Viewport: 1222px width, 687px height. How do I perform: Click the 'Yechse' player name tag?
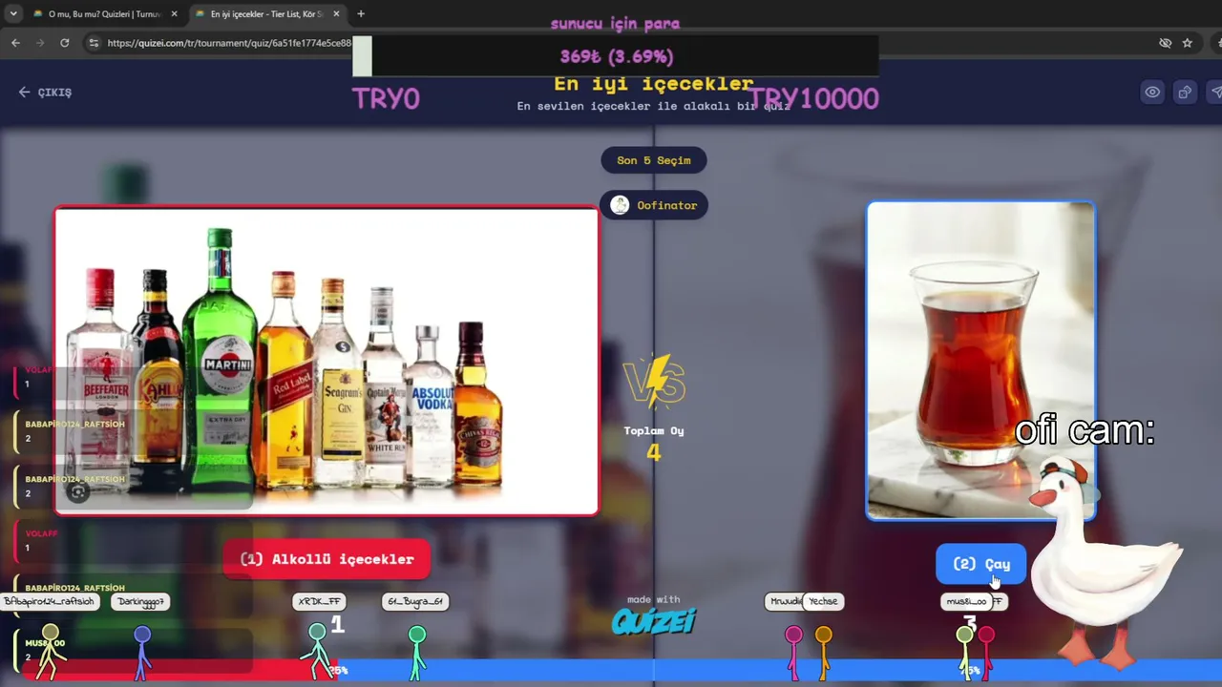pyautogui.click(x=823, y=601)
